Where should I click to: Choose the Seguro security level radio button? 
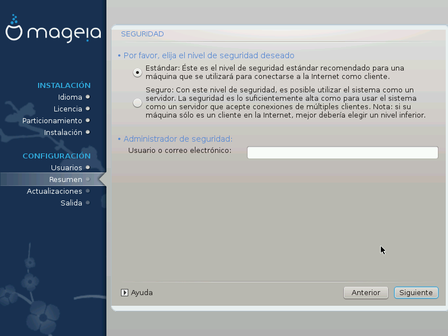pyautogui.click(x=137, y=102)
